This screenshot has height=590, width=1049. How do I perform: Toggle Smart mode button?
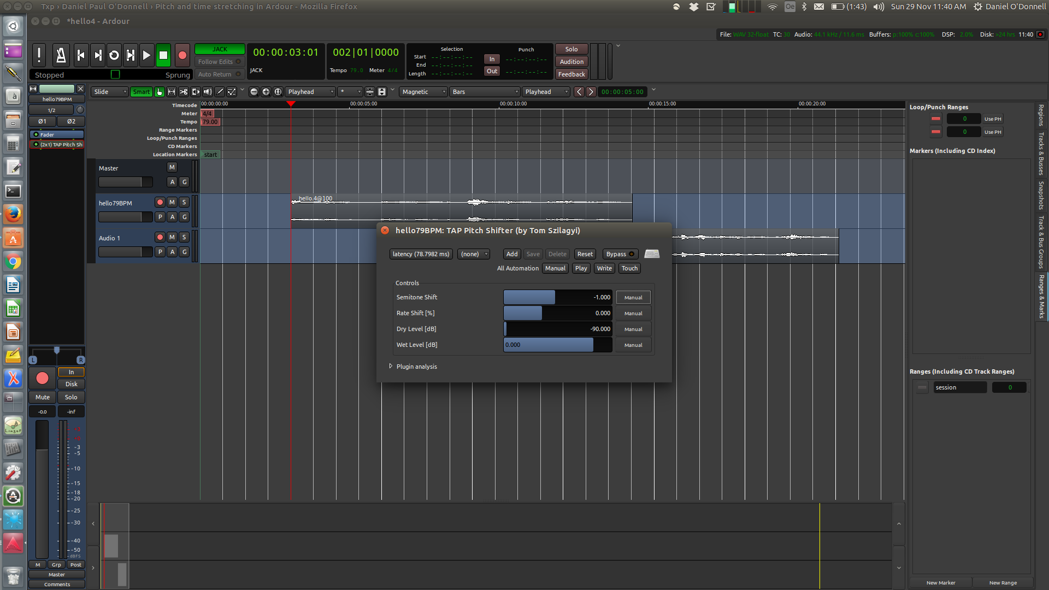pos(141,92)
